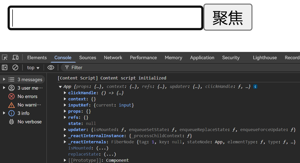Click the input value in inputRef
300x163 pixels.
[125, 105]
